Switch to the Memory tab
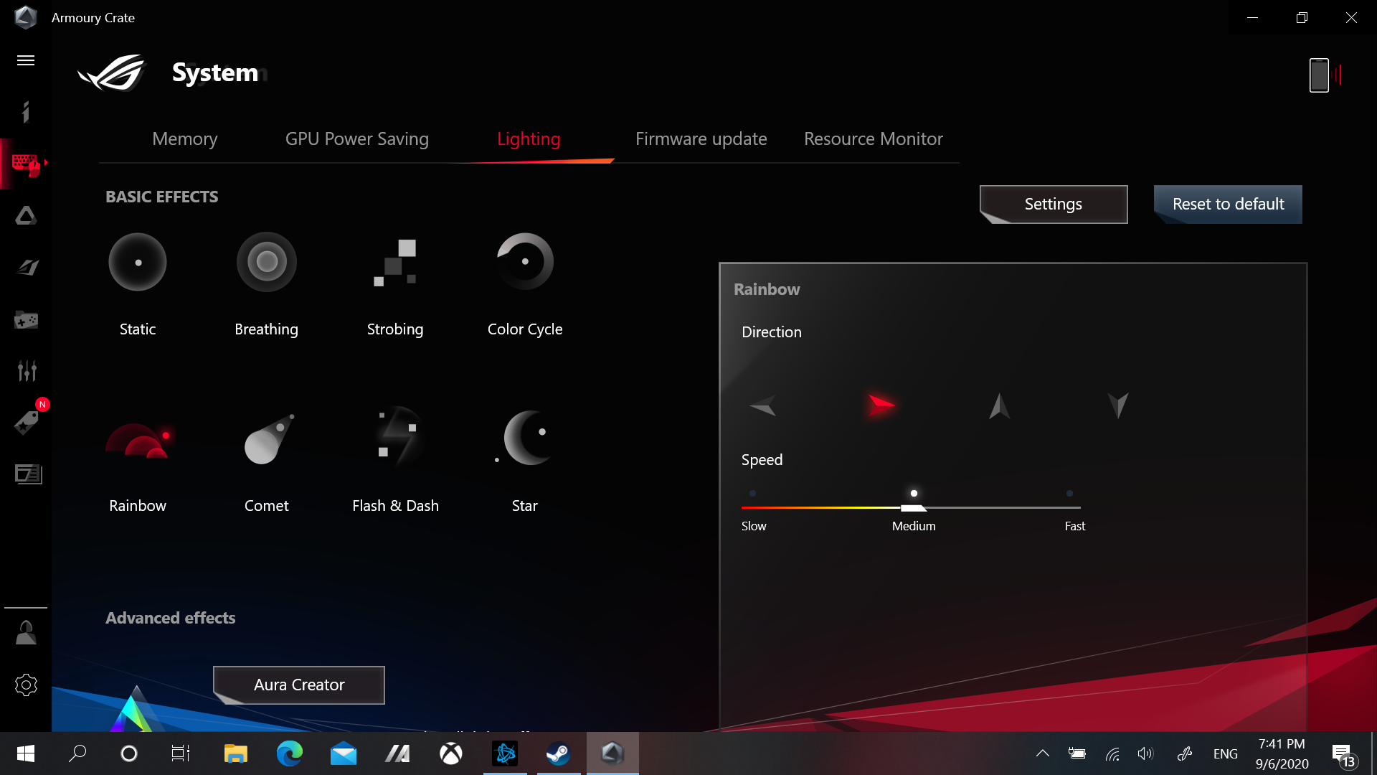Viewport: 1377px width, 775px height. tap(185, 139)
